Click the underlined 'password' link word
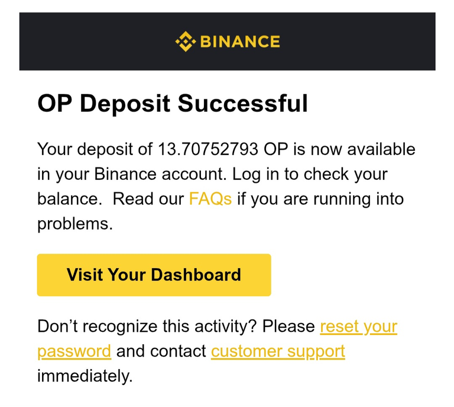This screenshot has height=407, width=454. pos(74,351)
